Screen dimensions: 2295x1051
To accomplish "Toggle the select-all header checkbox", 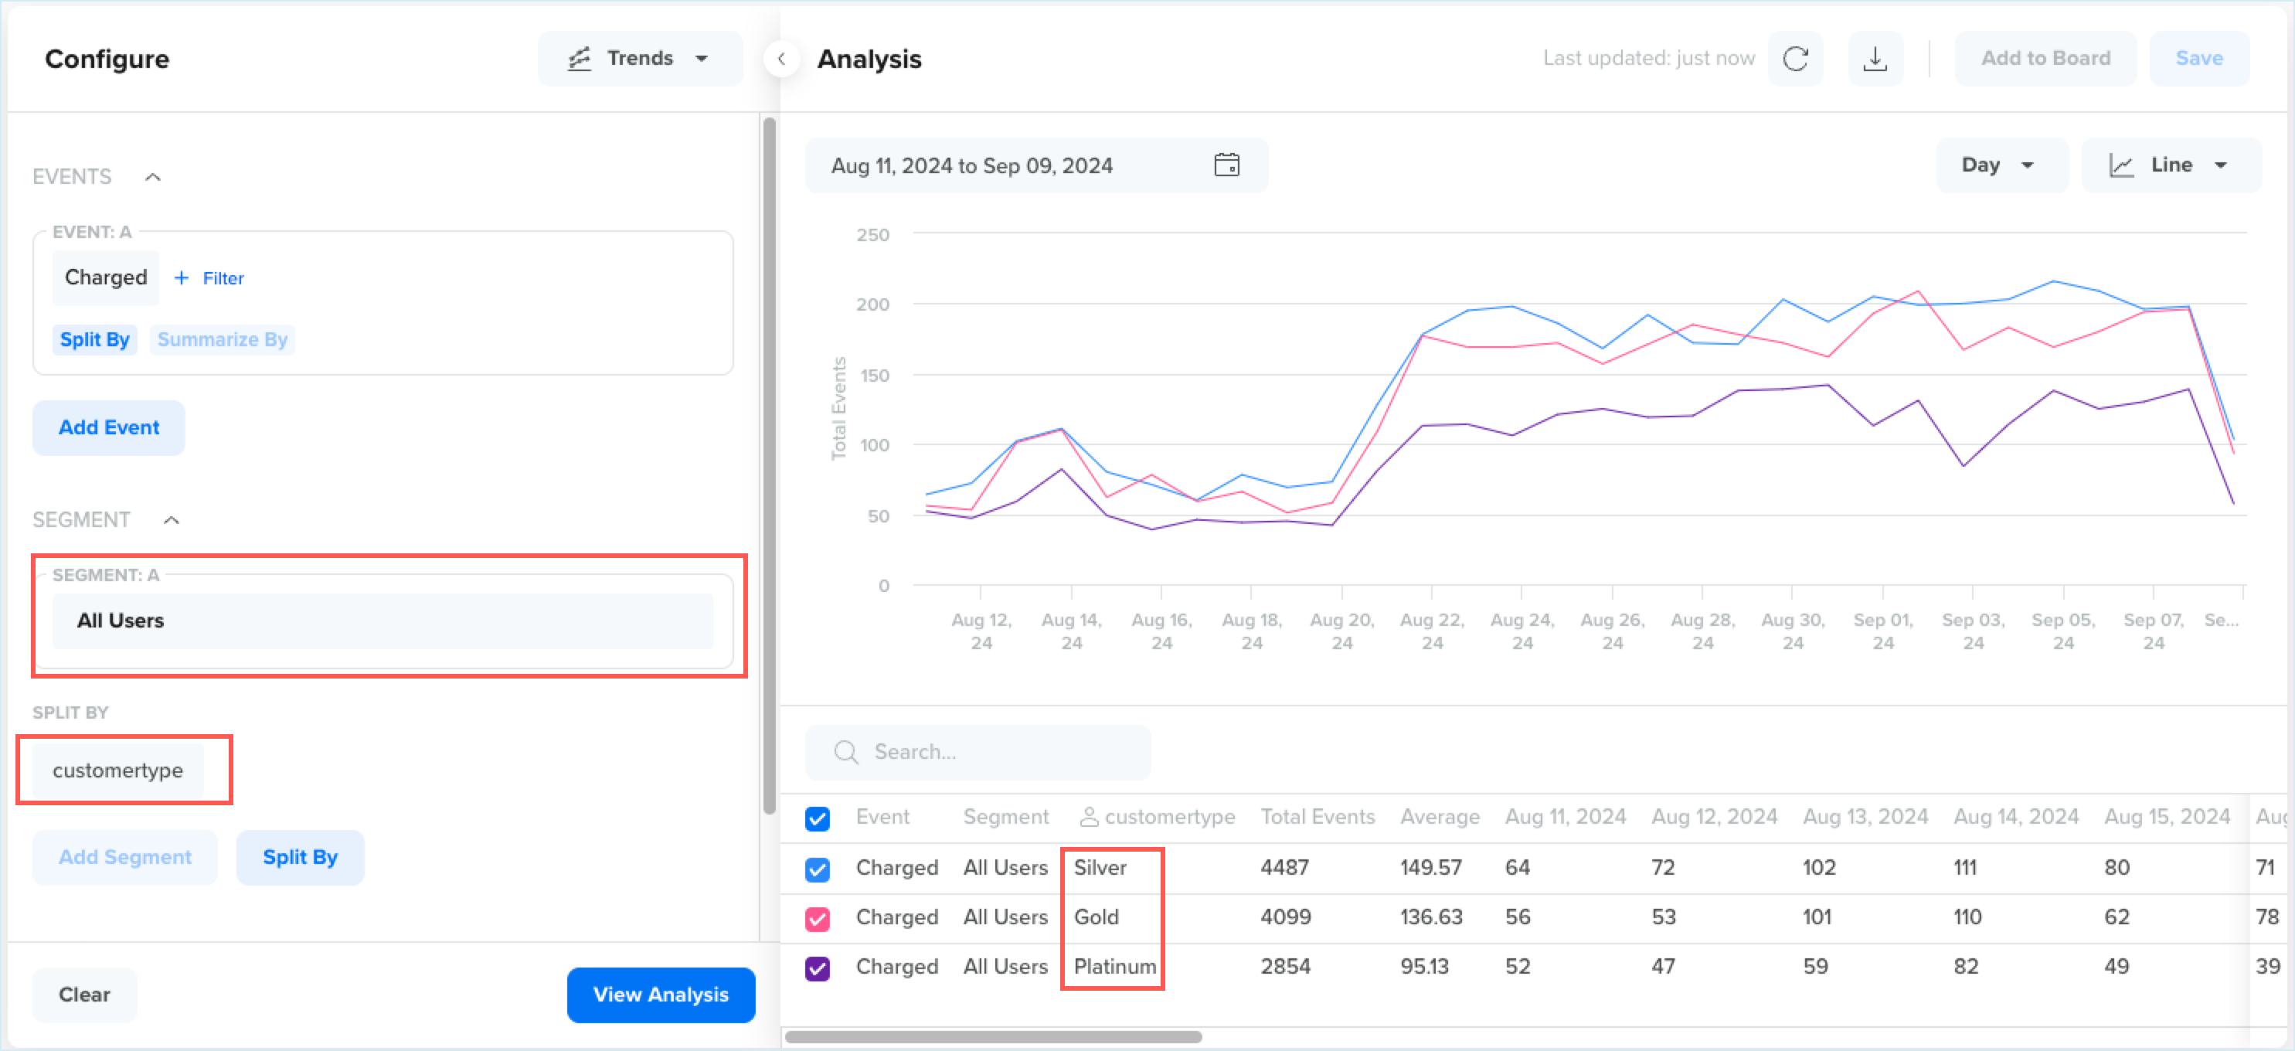I will (817, 818).
